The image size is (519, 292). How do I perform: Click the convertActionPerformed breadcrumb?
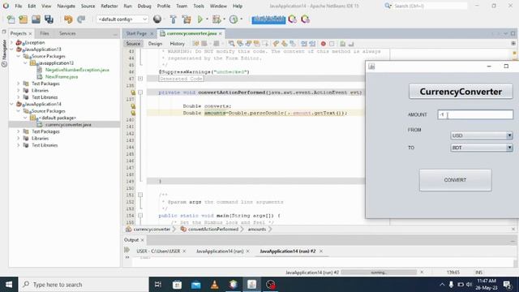213,229
